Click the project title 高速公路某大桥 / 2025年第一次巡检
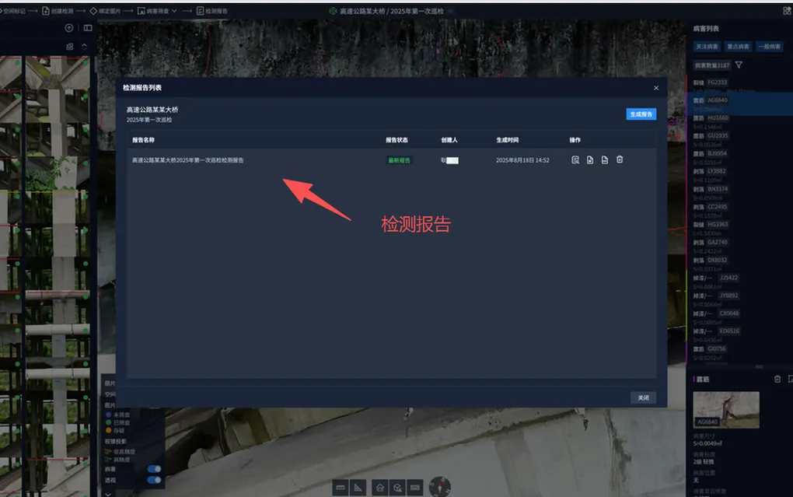 pyautogui.click(x=391, y=11)
